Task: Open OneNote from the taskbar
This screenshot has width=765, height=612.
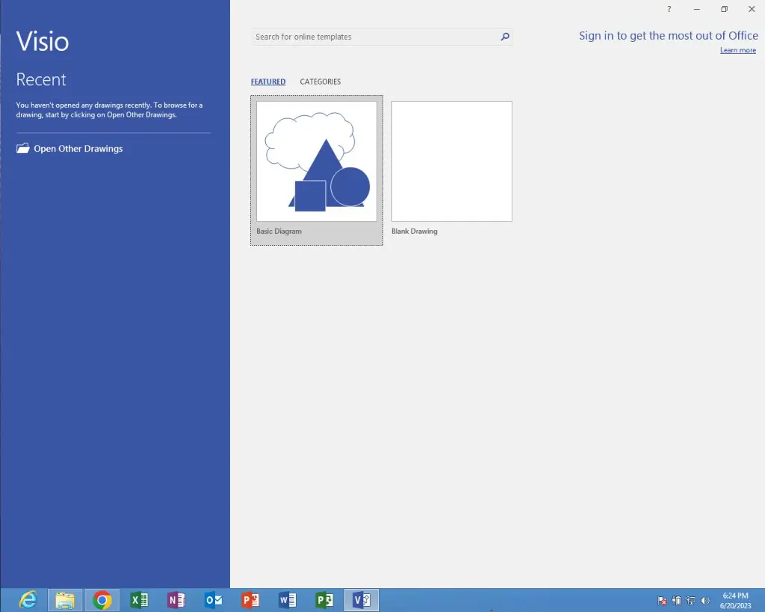Action: click(176, 600)
